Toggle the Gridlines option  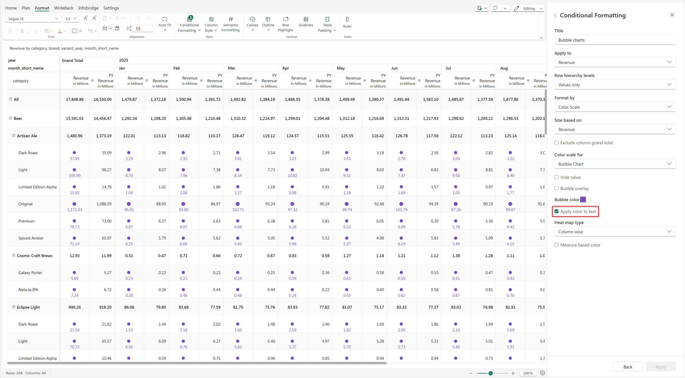(x=306, y=22)
